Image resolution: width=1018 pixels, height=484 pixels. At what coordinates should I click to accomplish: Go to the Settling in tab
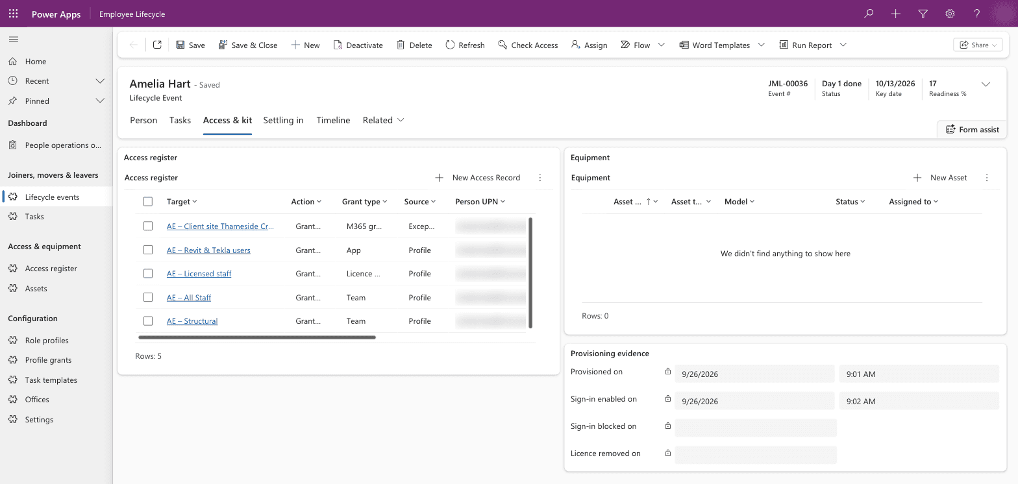tap(283, 120)
